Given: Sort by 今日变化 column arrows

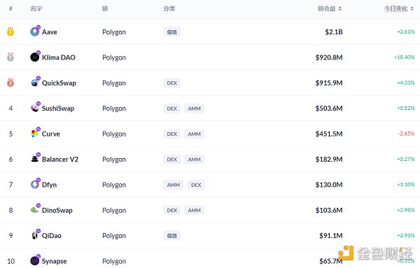Looking at the screenshot, I should pos(412,9).
